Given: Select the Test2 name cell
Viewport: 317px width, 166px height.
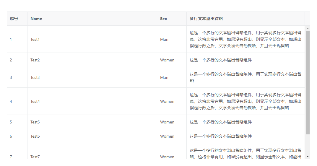Looking at the screenshot, I should (x=92, y=60).
